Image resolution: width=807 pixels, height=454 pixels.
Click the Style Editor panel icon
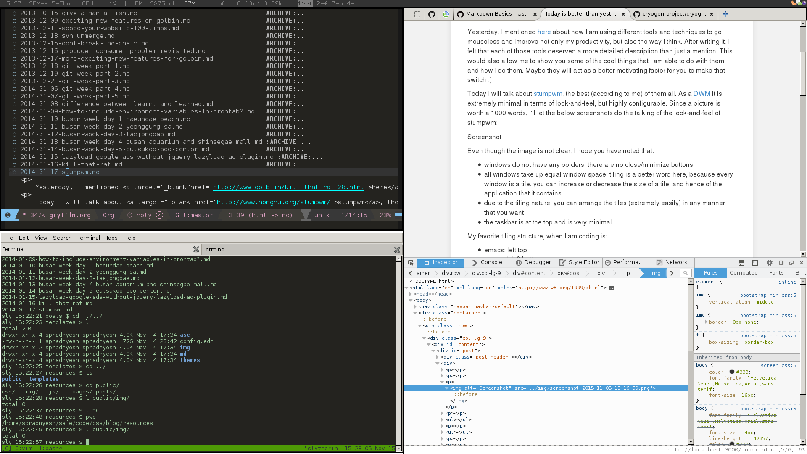coord(562,262)
